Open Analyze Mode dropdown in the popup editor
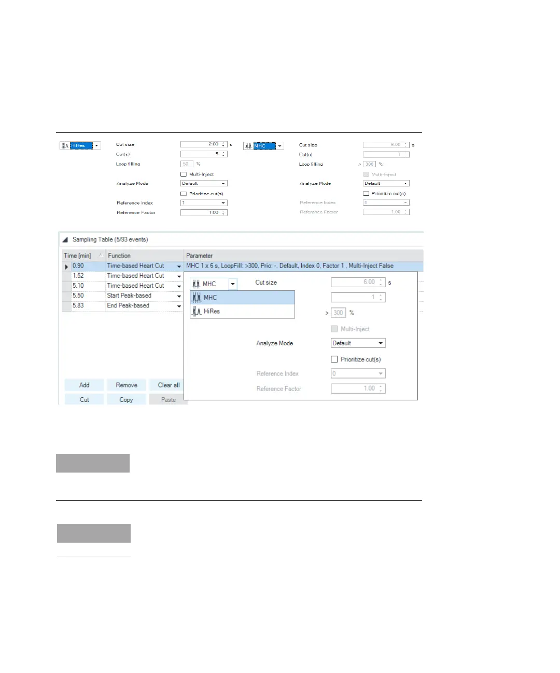 (x=358, y=343)
